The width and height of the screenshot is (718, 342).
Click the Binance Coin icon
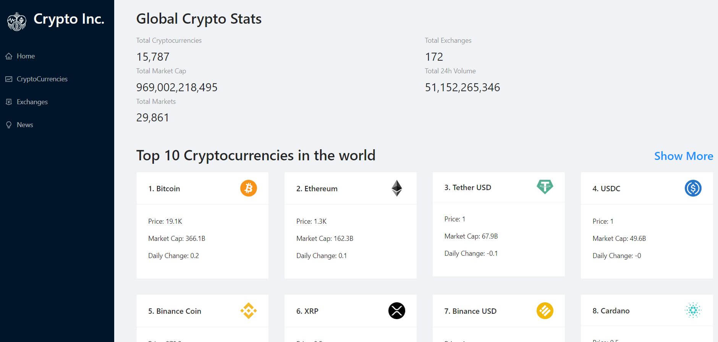pos(248,311)
